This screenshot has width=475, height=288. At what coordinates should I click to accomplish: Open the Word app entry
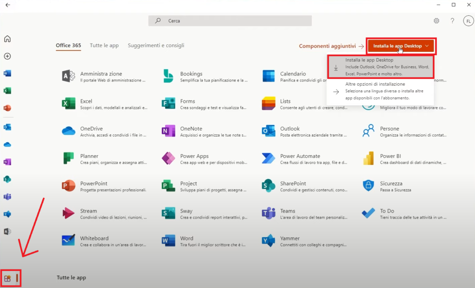coord(204,241)
